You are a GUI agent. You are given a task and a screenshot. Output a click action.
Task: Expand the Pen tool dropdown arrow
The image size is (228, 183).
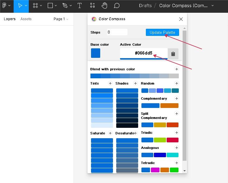click(70, 6)
